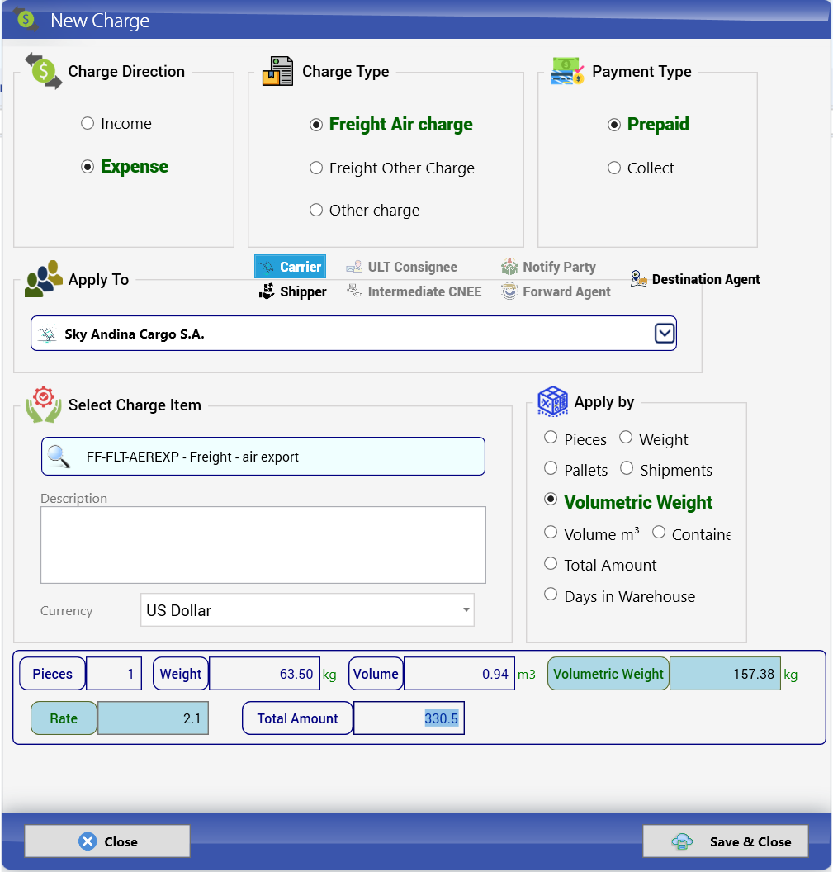This screenshot has height=872, width=833.
Task: Click the Save & Close button
Action: 725,841
